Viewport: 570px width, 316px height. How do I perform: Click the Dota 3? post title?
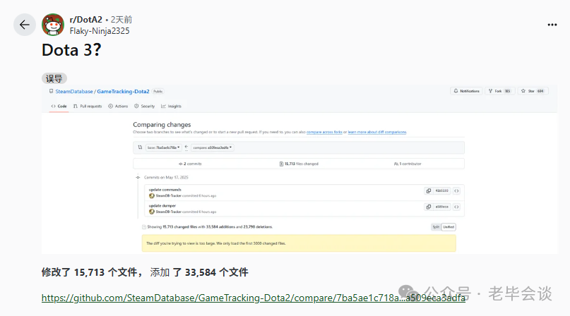coord(71,50)
